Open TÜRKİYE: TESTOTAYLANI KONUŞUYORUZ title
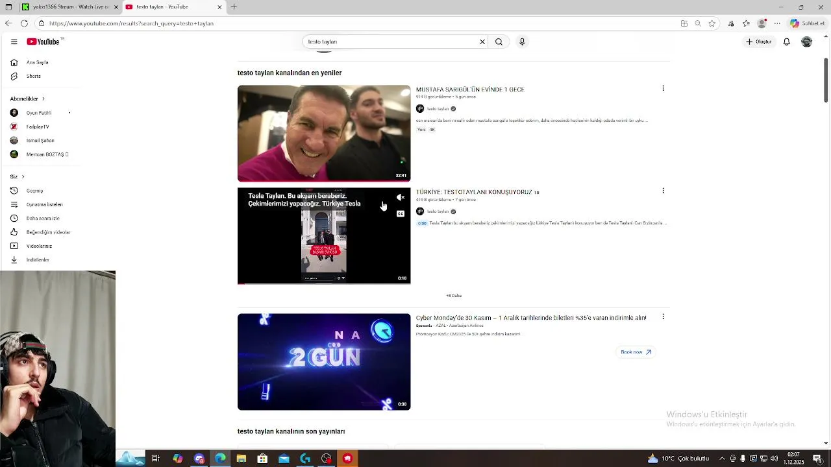The height and width of the screenshot is (467, 831). click(478, 192)
